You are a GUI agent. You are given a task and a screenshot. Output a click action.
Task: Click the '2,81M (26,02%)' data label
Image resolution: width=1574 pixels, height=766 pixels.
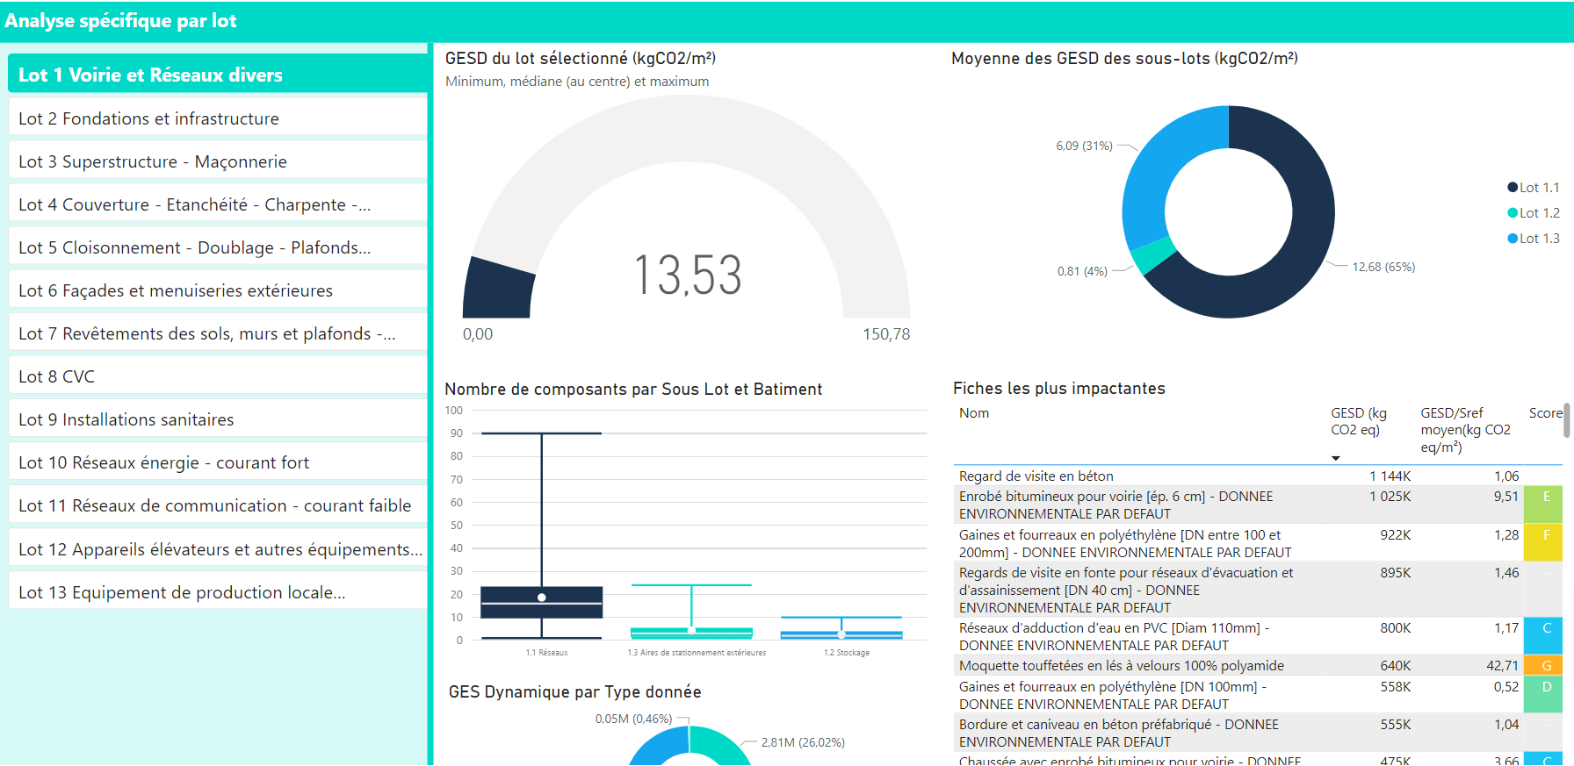(803, 742)
